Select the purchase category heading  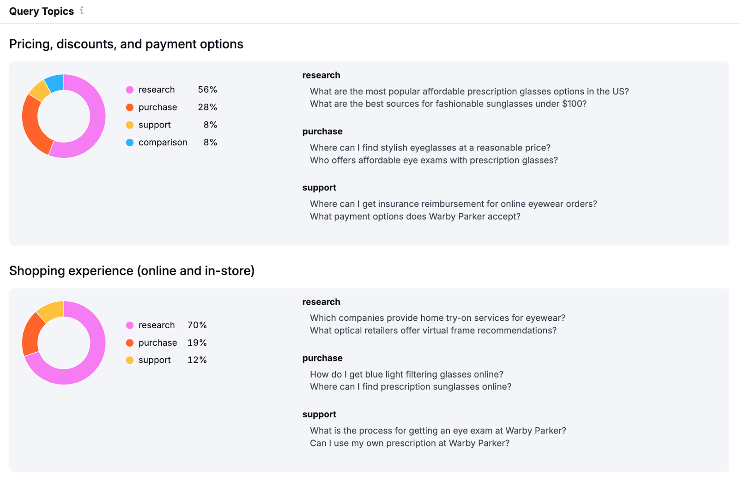(322, 131)
